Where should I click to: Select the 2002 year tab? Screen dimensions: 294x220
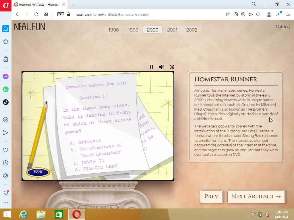(x=192, y=30)
